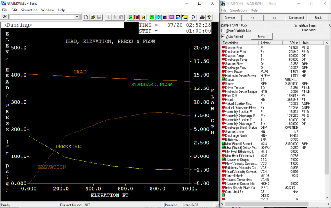Image resolution: width=331 pixels, height=208 pixels.
Task: Select the Discharge Block Status row
Action: tap(272, 128)
